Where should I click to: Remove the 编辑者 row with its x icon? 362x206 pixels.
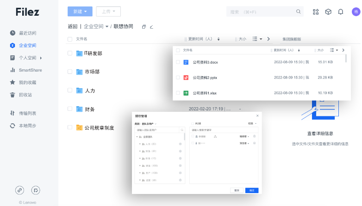(255, 136)
